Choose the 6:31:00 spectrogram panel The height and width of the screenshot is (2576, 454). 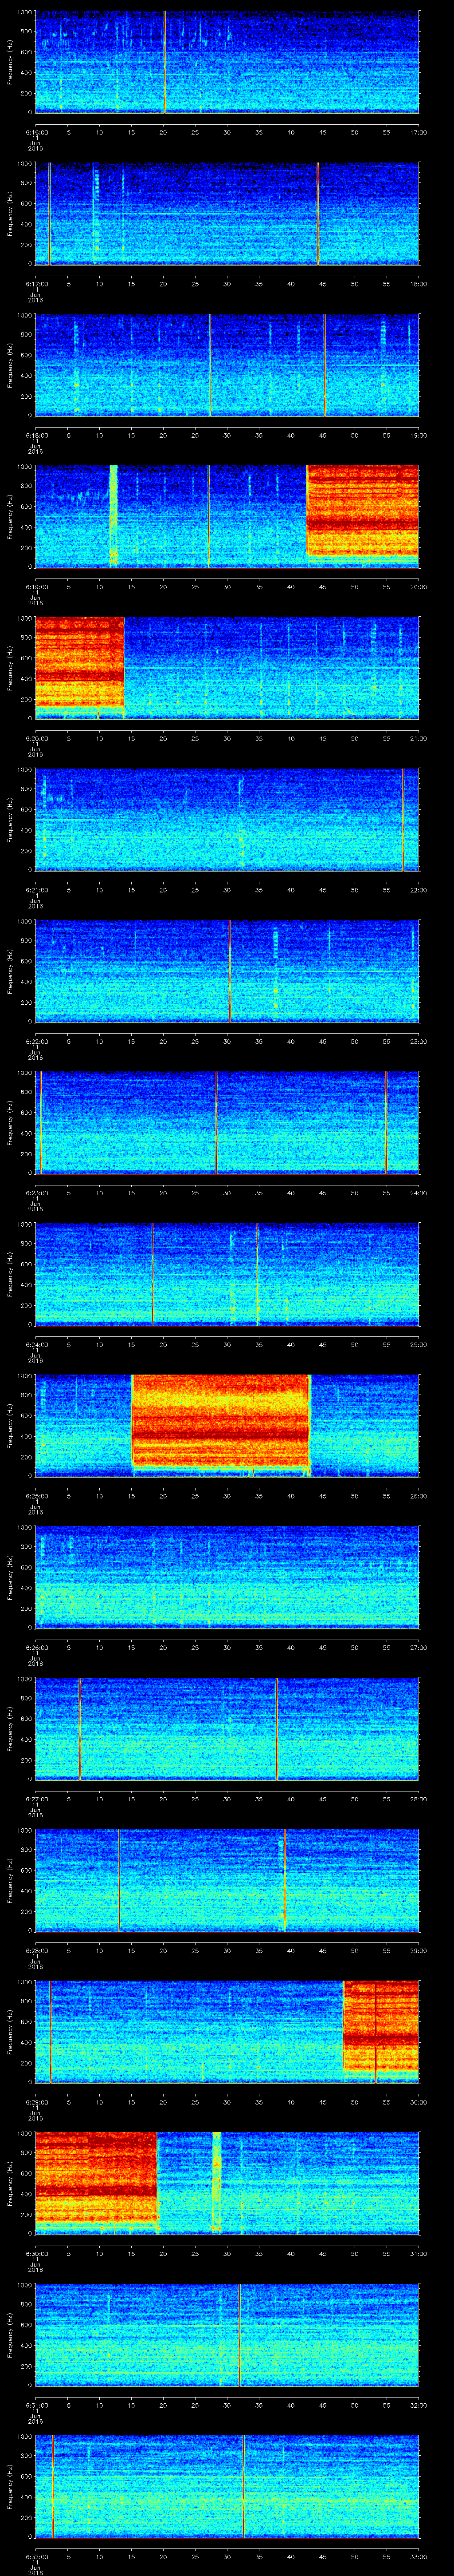227,2335
